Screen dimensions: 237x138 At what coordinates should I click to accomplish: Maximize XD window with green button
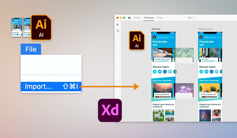124,18
